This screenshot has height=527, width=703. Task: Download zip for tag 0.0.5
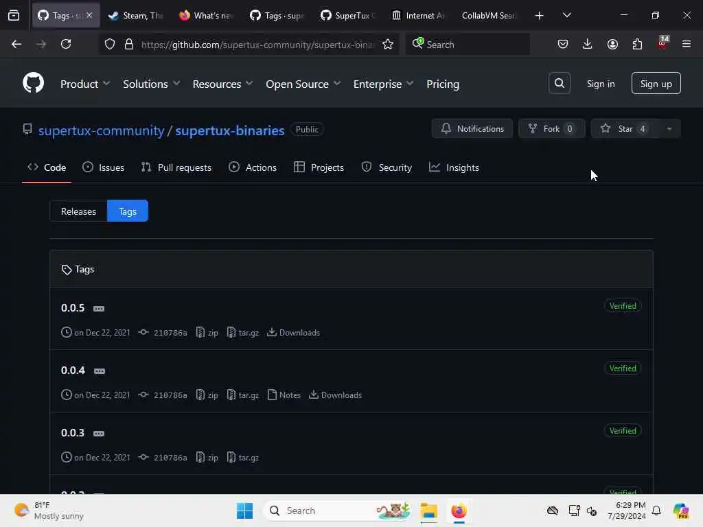pos(207,333)
